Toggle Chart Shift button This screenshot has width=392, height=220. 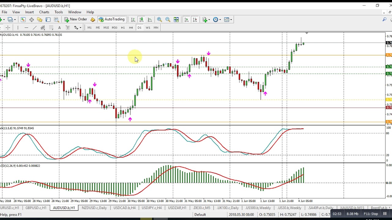(x=195, y=20)
